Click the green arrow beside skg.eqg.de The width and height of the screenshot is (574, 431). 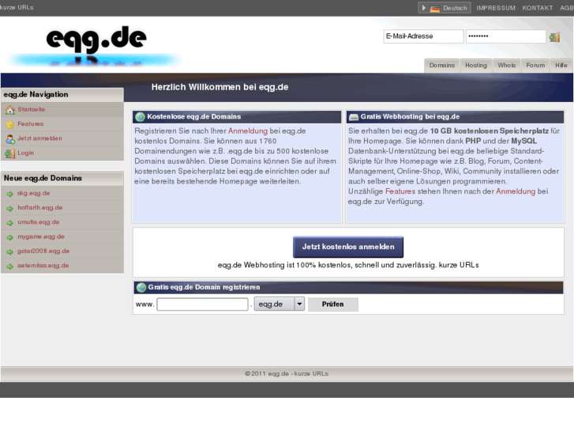tap(10, 194)
